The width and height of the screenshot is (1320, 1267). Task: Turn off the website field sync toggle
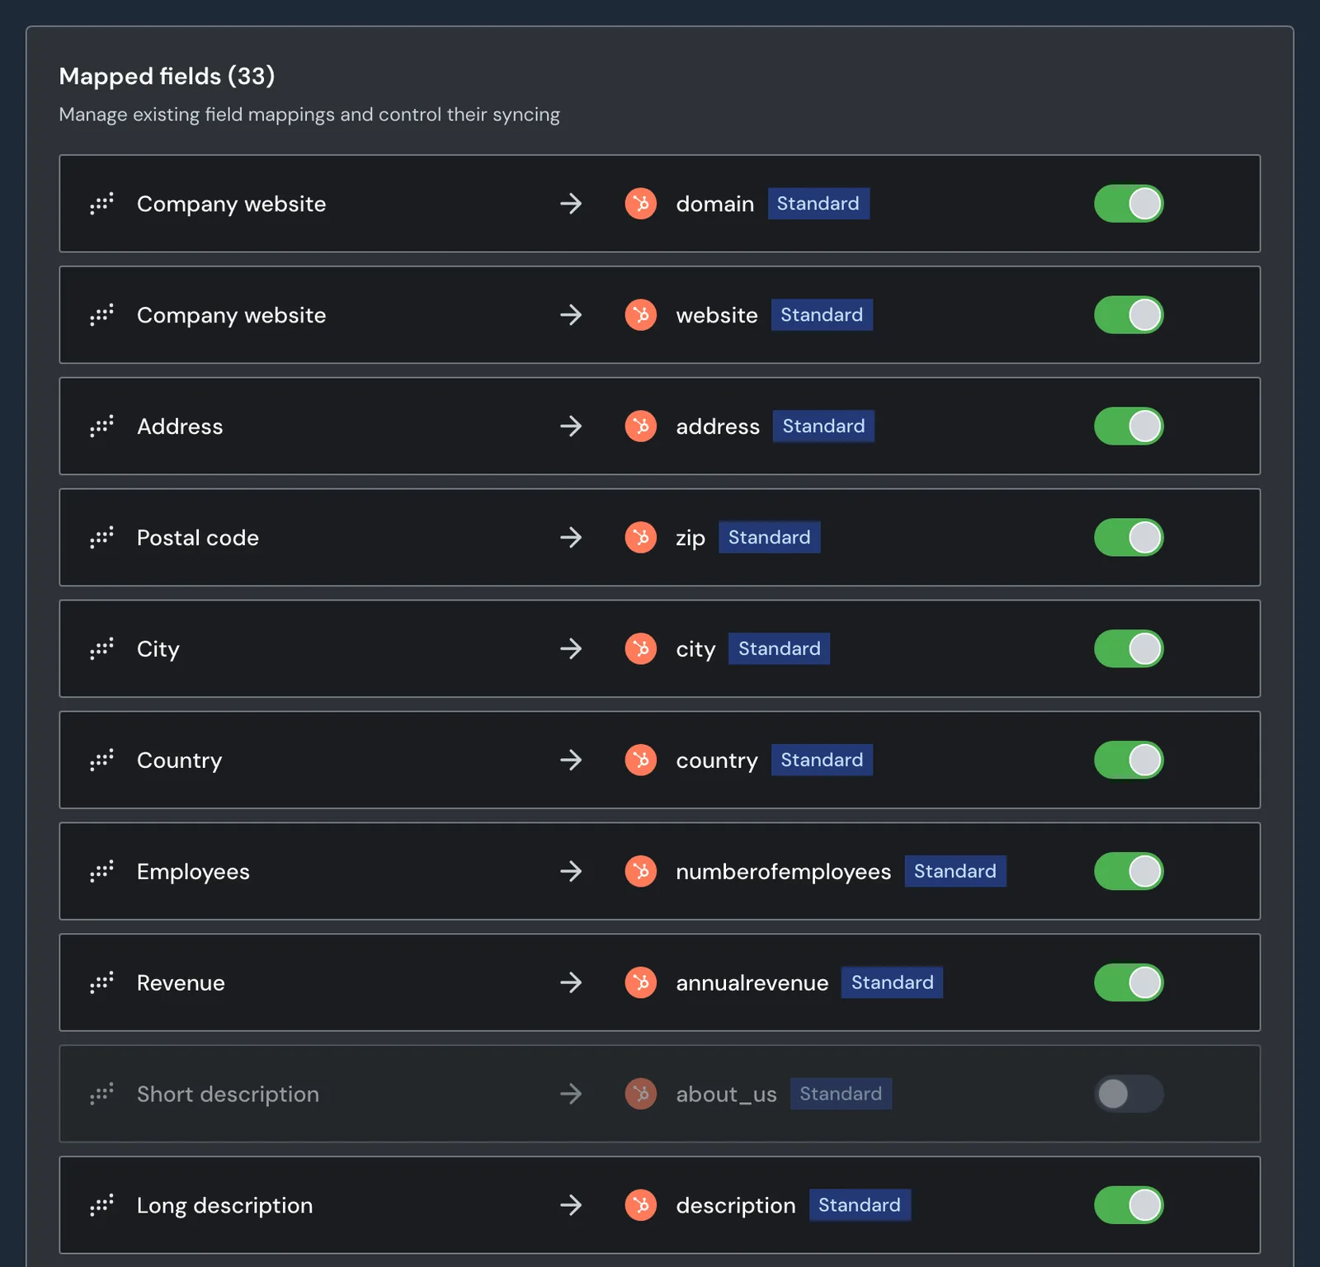click(x=1129, y=315)
